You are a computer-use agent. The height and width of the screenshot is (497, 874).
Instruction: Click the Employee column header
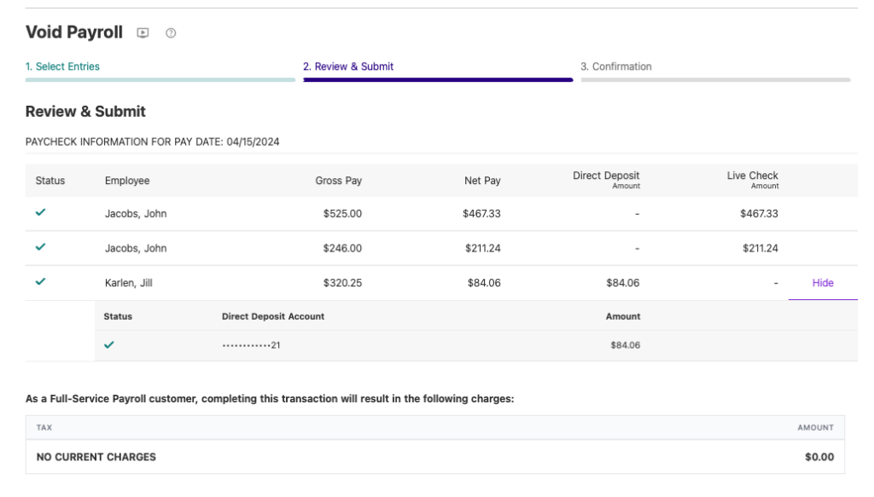click(127, 181)
